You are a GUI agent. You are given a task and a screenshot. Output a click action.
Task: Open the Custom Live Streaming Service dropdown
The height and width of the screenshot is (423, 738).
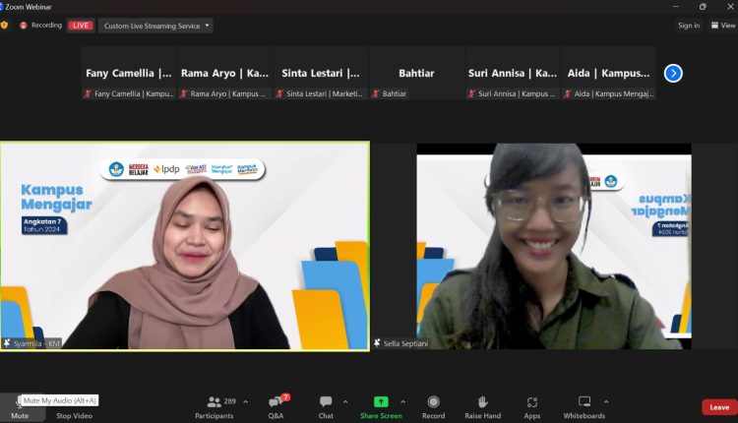coord(155,26)
